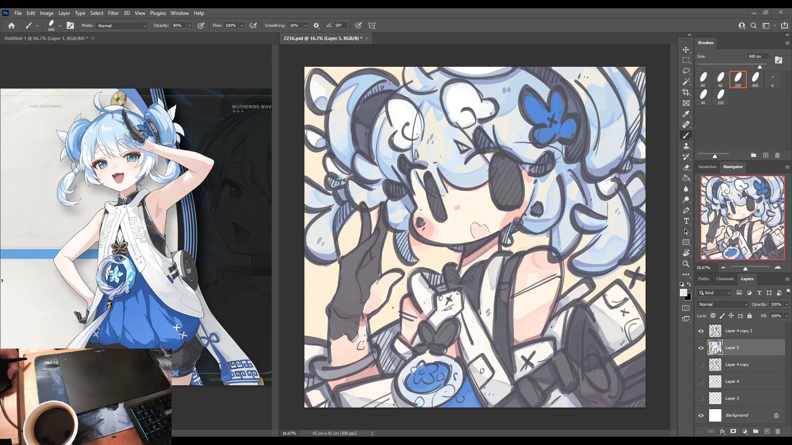
Task: Open the layer Fill dropdown arrow
Action: [x=787, y=316]
